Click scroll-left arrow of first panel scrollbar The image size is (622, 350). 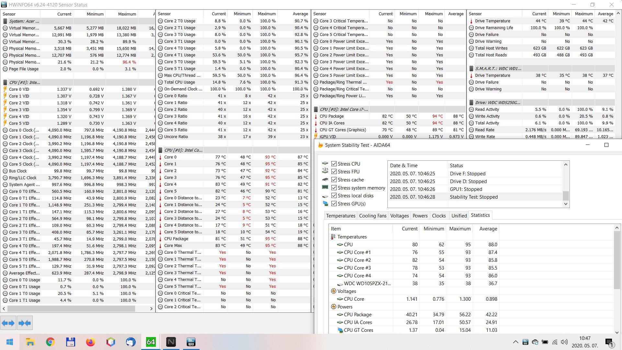coord(4,309)
